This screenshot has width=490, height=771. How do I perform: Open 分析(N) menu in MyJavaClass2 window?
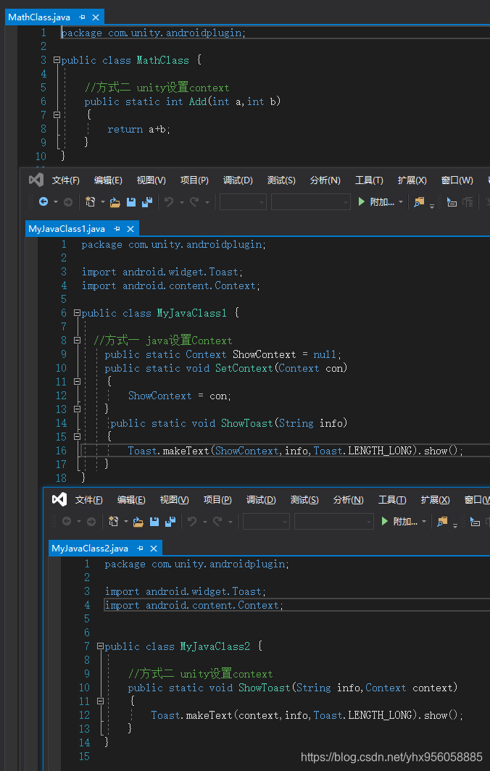pos(349,500)
